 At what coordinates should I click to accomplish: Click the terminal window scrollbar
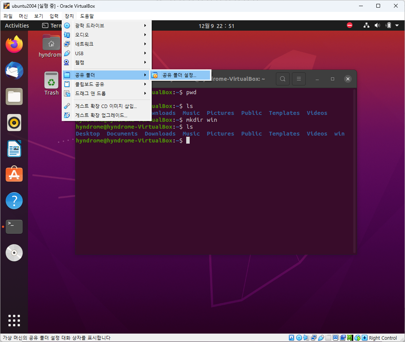point(355,171)
